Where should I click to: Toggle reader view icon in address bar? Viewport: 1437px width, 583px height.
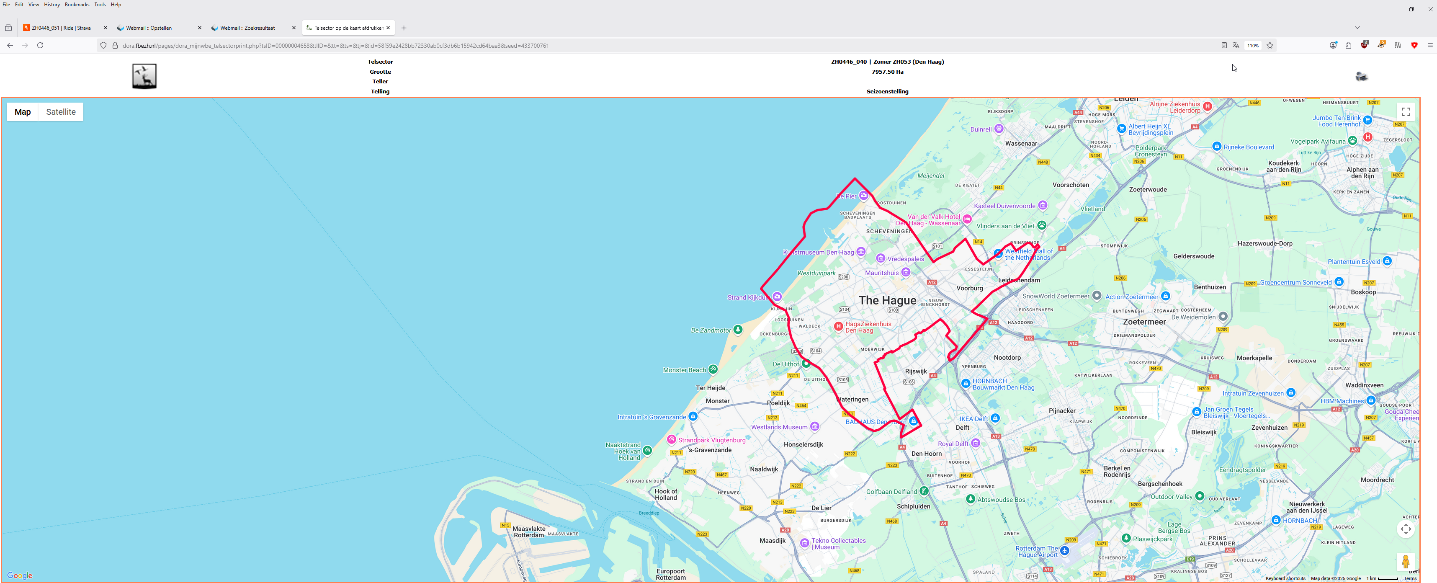click(x=1224, y=45)
